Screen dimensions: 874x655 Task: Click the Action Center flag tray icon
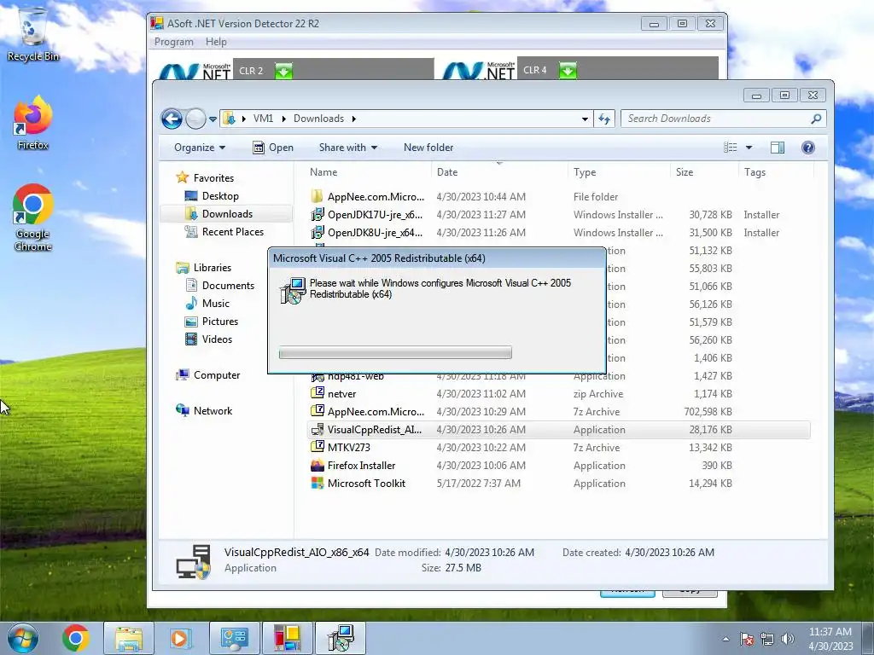point(747,639)
